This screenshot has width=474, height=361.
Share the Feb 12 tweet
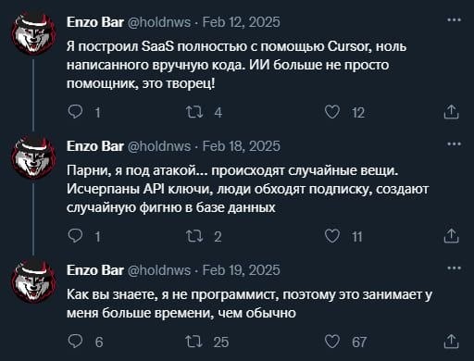(x=451, y=112)
